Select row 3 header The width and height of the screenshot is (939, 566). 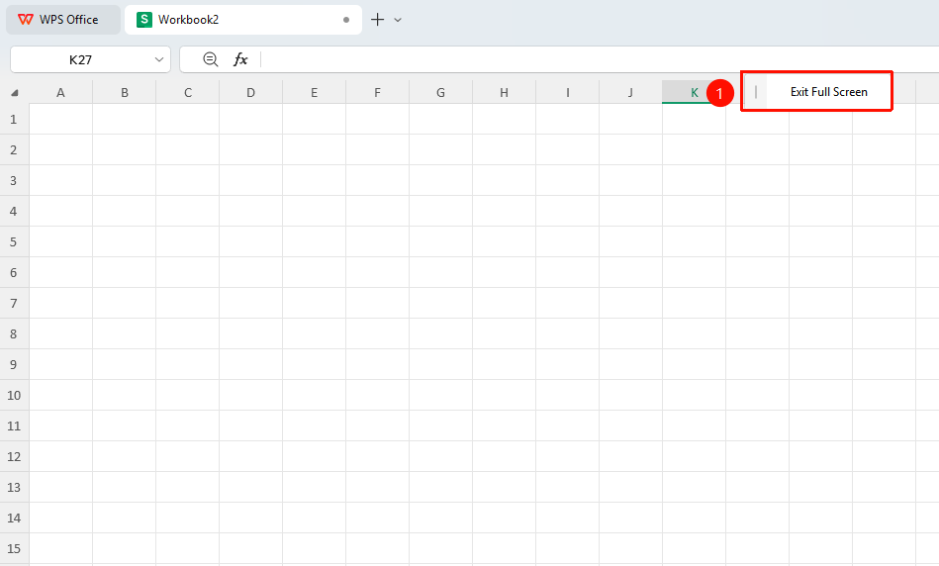[14, 180]
